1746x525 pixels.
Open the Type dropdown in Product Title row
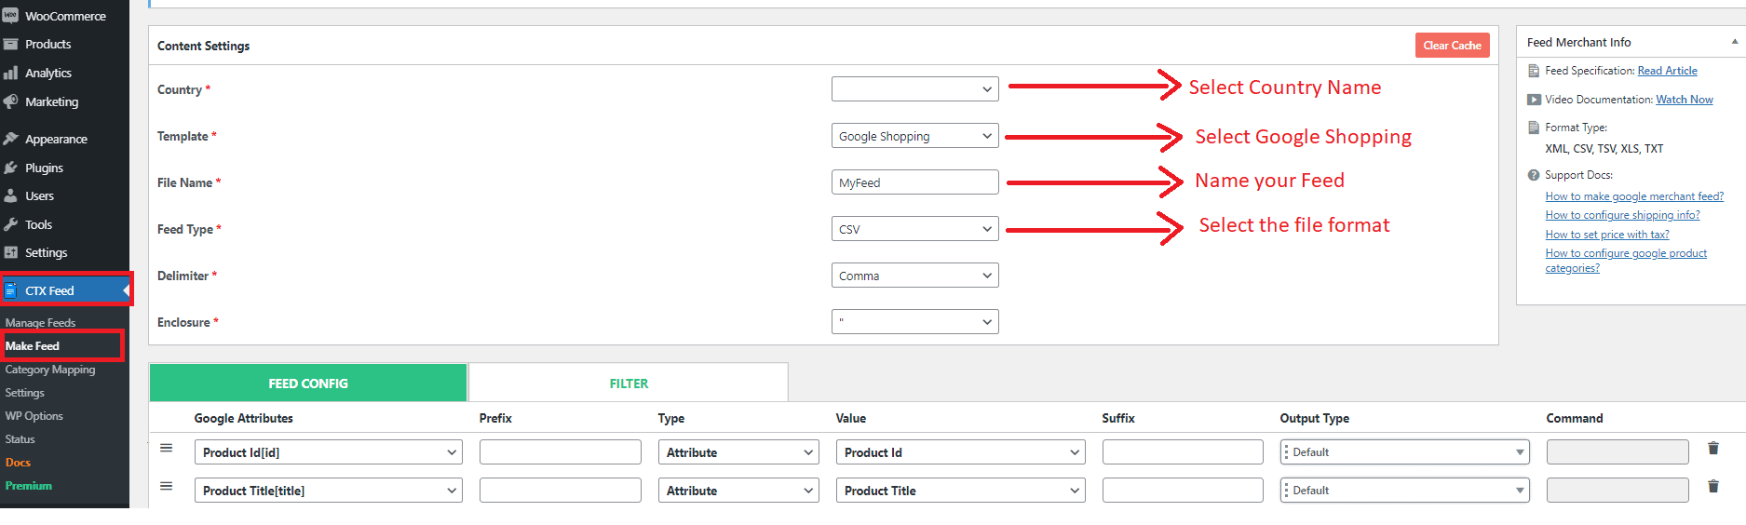(x=738, y=491)
